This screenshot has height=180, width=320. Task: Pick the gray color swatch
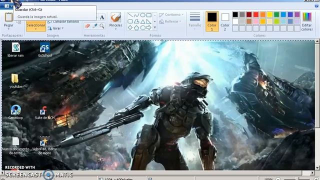[242, 14]
